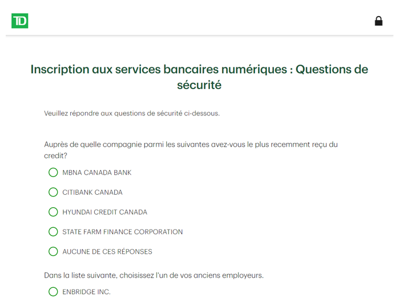The image size is (399, 301).
Task: Click the 'ENBRIDGE INC.' label text
Action: click(x=87, y=292)
